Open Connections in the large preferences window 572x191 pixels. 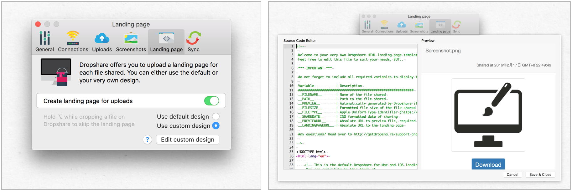[x=73, y=42]
